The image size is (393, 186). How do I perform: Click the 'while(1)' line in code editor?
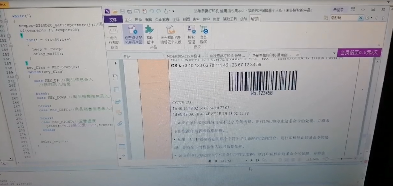pos(22,16)
